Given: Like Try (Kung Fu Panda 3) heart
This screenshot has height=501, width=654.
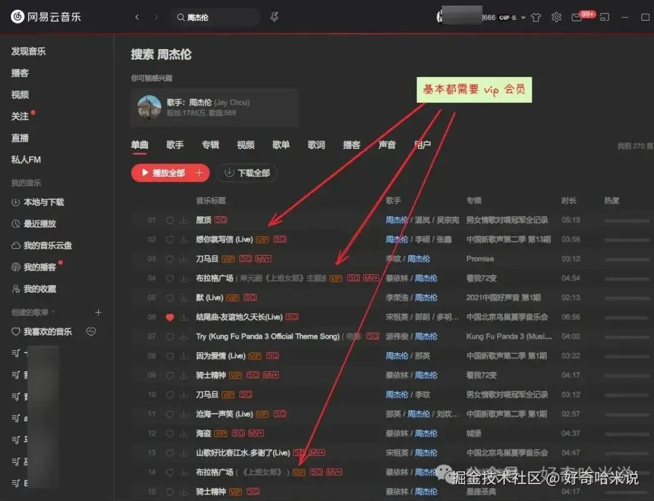Looking at the screenshot, I should tap(170, 336).
